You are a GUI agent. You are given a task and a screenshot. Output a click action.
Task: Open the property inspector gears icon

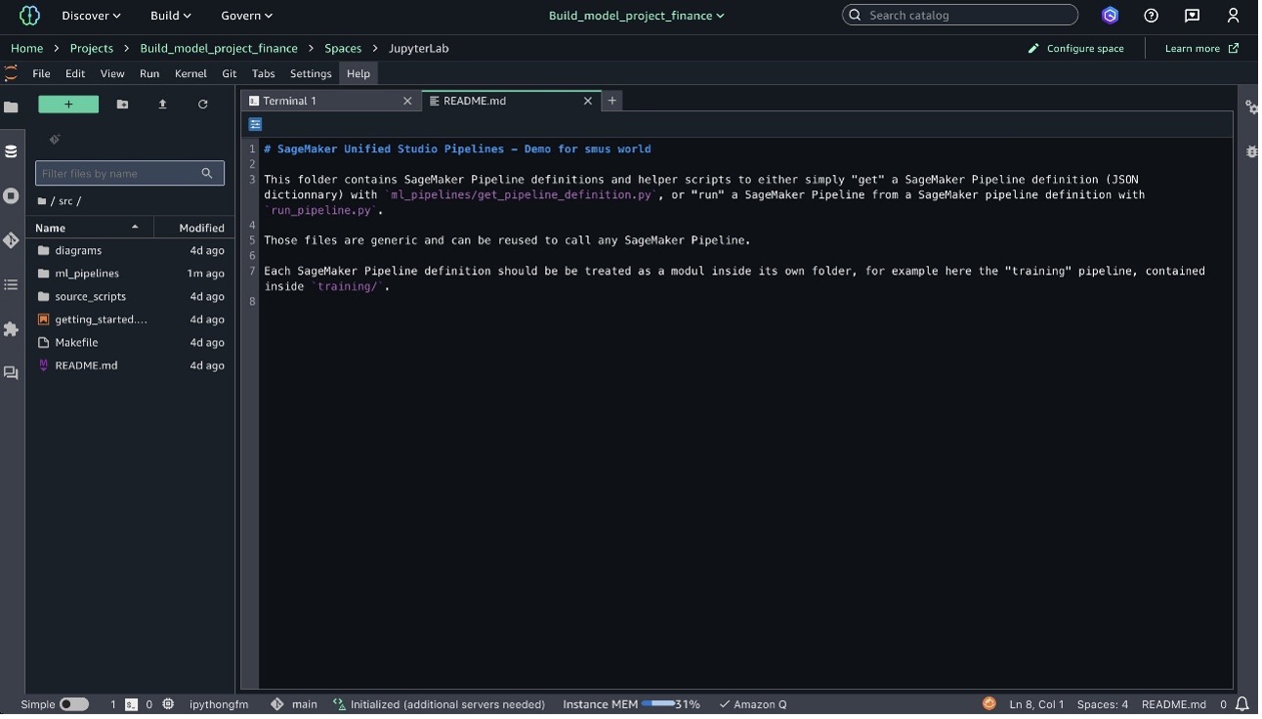pos(1251,107)
